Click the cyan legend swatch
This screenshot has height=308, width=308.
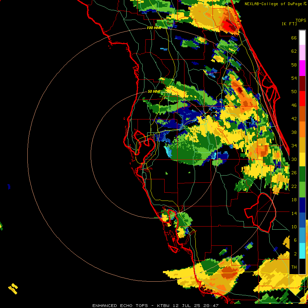[302, 251]
